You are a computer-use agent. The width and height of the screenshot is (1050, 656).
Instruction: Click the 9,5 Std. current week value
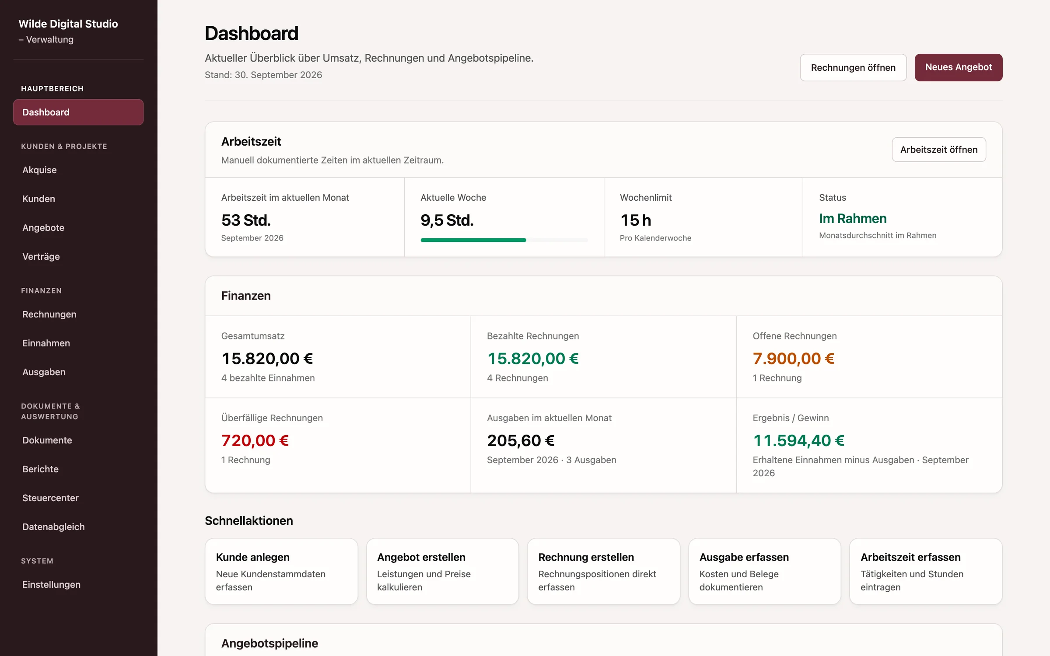tap(447, 220)
